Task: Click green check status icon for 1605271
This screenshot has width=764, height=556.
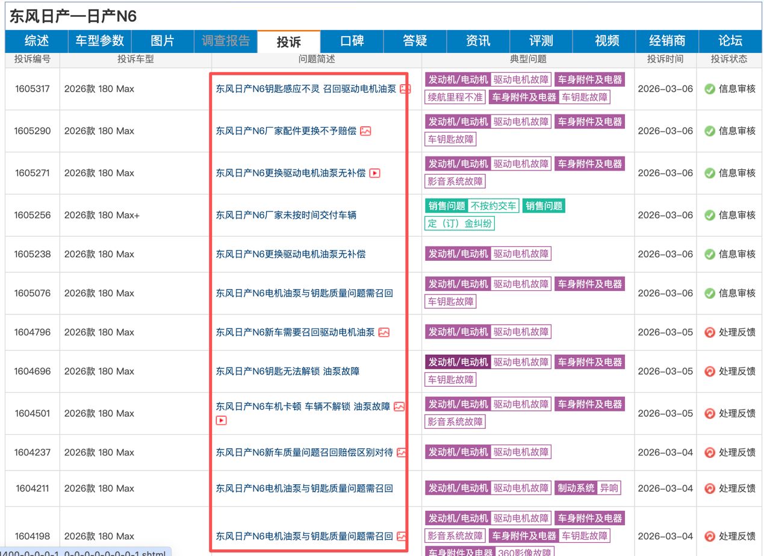Action: coord(709,173)
